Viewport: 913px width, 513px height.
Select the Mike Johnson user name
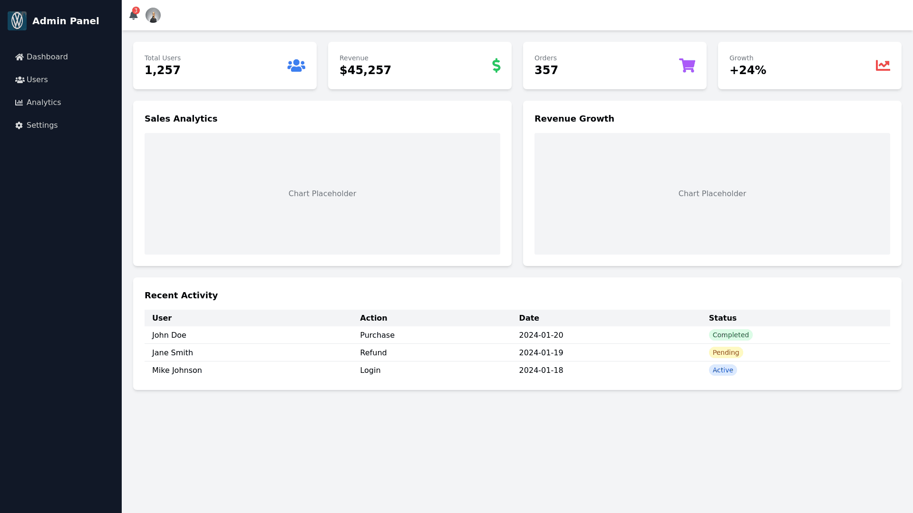click(x=177, y=370)
